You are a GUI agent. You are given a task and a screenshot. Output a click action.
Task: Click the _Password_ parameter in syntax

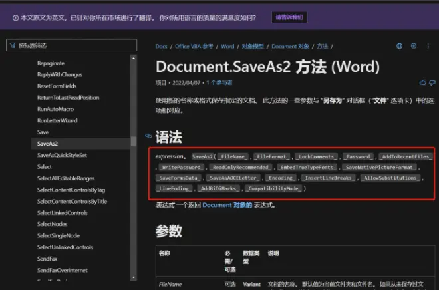click(358, 157)
